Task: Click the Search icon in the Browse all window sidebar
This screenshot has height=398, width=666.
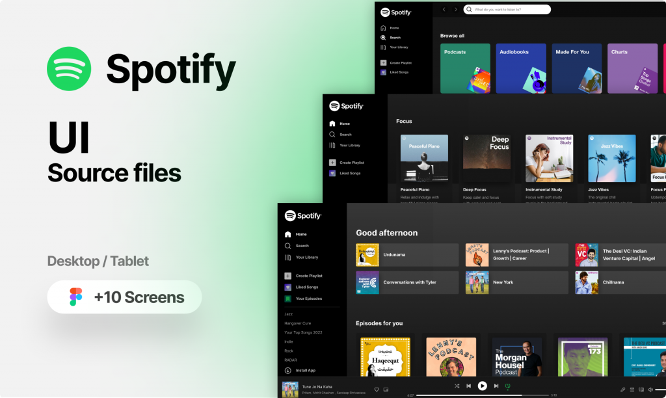Action: tap(383, 37)
